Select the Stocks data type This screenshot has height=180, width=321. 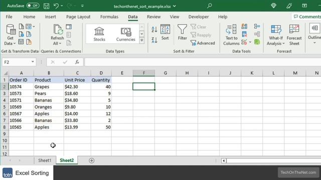(x=99, y=34)
